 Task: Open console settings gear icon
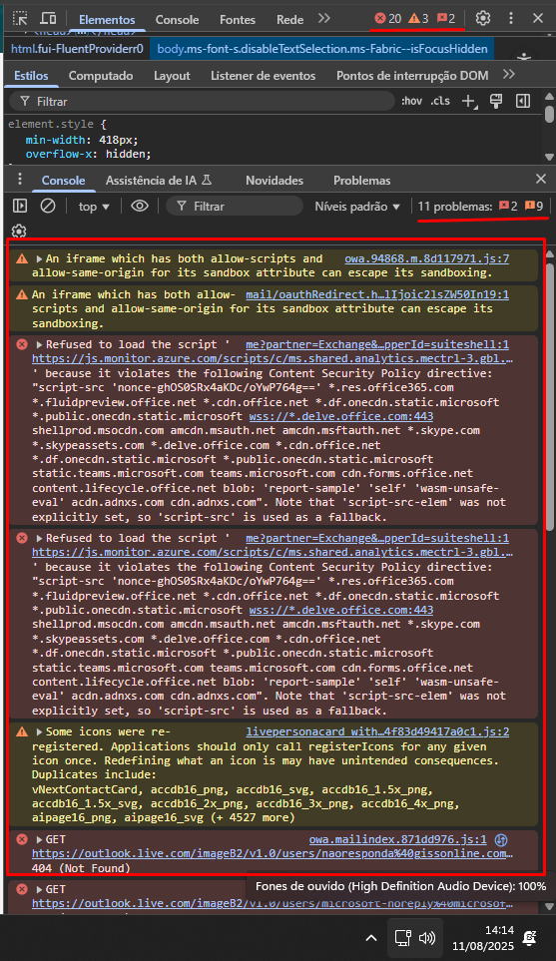pos(19,231)
